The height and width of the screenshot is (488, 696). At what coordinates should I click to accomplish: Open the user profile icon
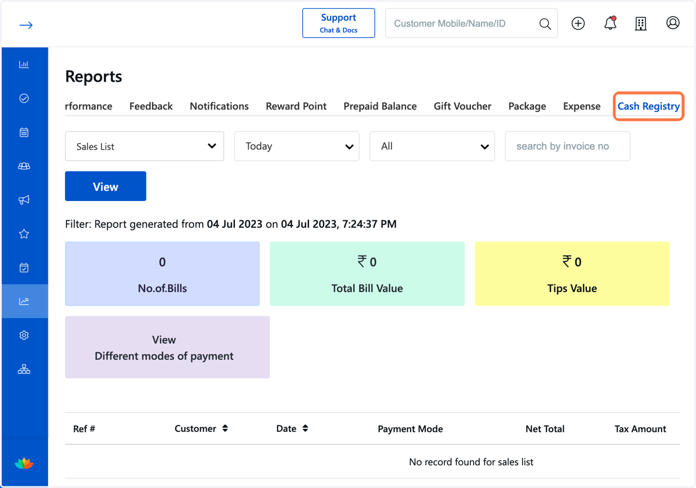pyautogui.click(x=673, y=23)
